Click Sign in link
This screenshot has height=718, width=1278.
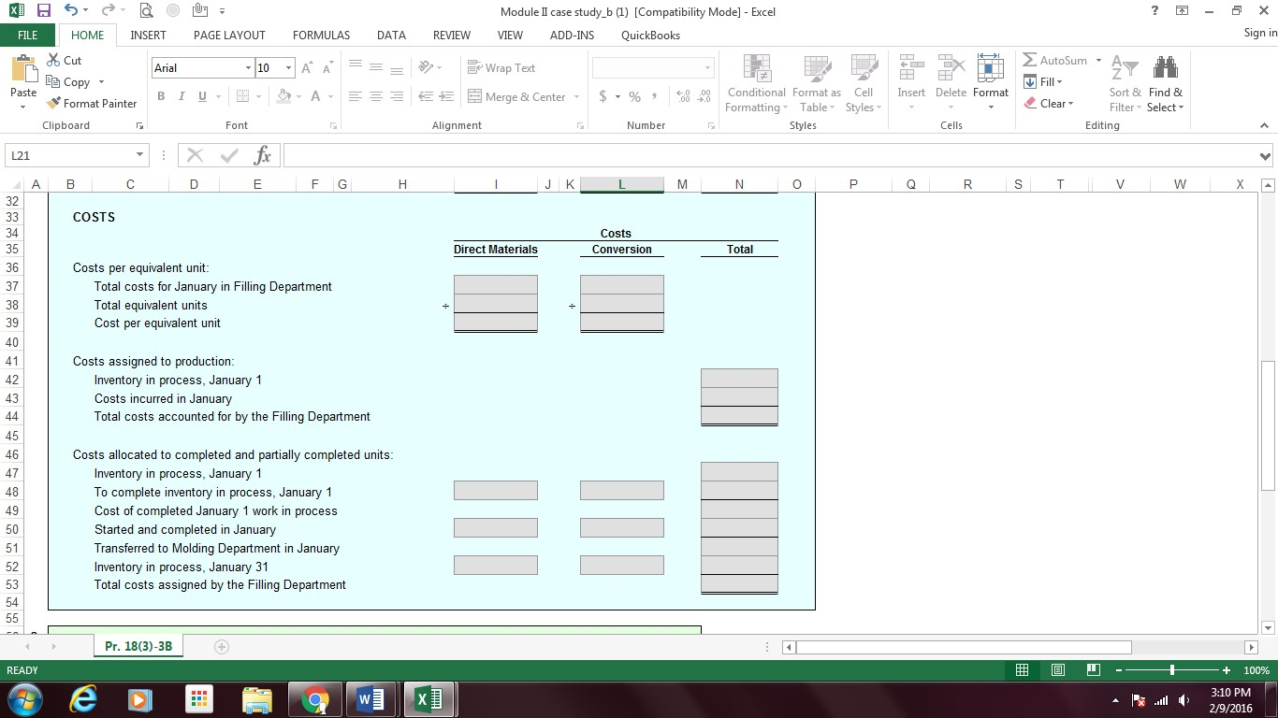coord(1259,33)
